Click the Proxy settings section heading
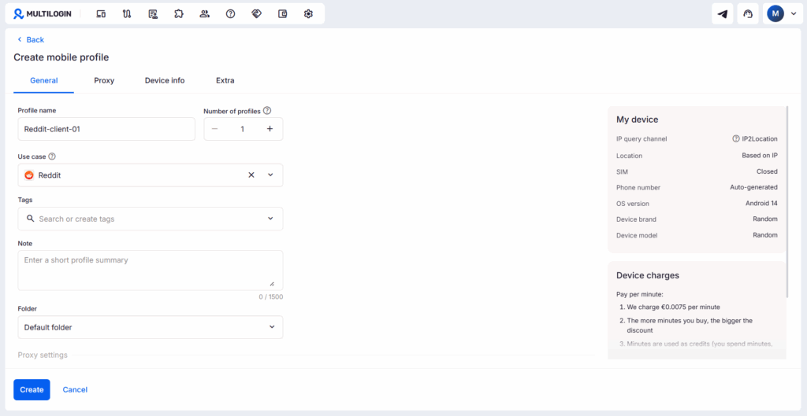The width and height of the screenshot is (807, 416). (43, 355)
